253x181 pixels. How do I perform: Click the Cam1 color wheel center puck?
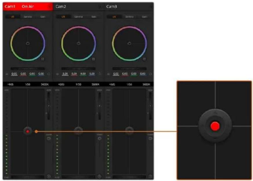(28, 43)
